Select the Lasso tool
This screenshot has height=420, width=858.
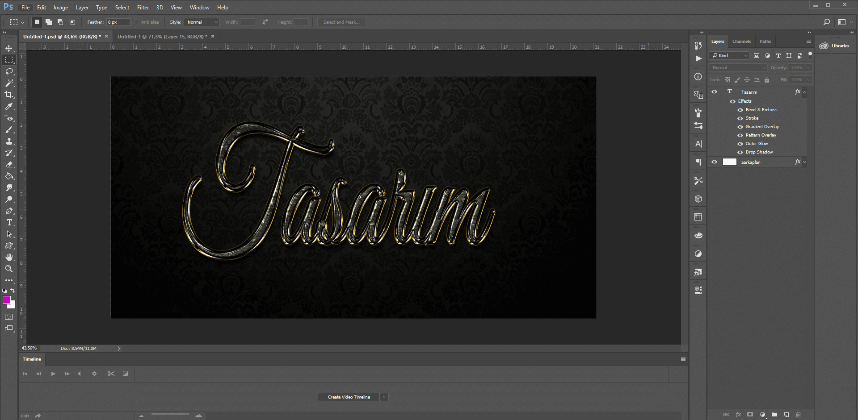[x=9, y=71]
